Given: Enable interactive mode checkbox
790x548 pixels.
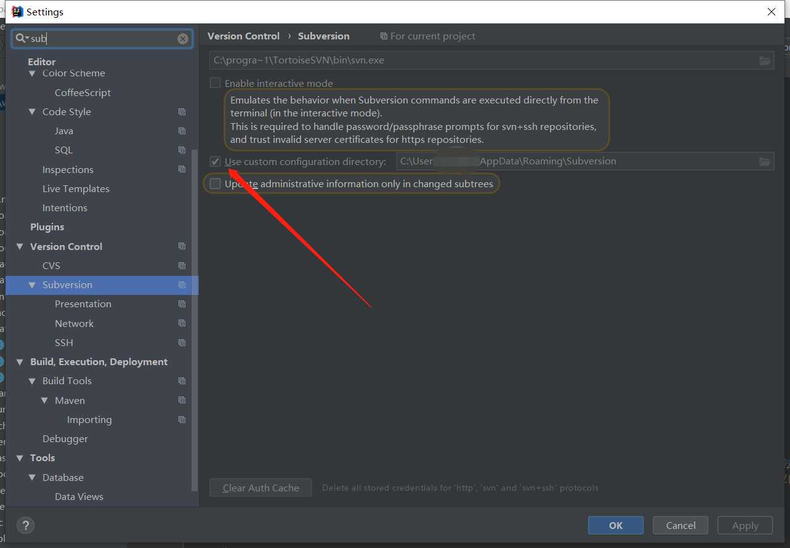Looking at the screenshot, I should 215,83.
